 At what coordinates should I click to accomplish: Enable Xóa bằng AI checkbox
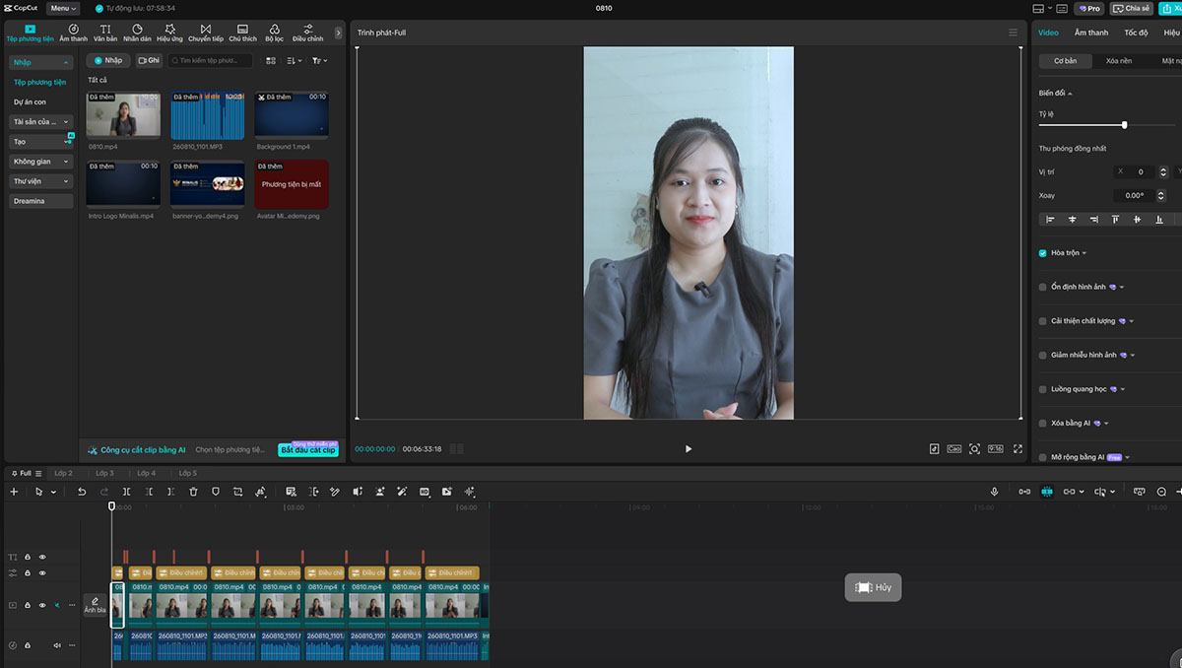[1043, 423]
